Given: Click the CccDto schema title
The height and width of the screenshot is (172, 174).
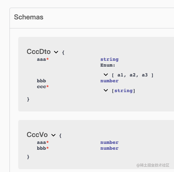Looking at the screenshot, I should coord(39,52).
